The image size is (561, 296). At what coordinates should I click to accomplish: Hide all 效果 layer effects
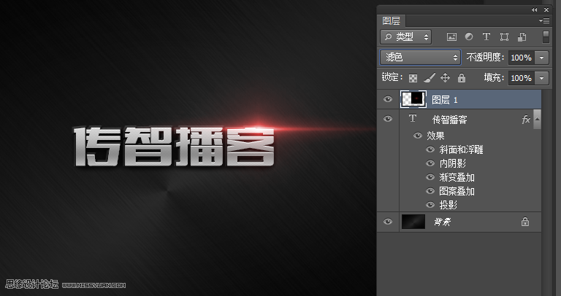click(x=418, y=136)
